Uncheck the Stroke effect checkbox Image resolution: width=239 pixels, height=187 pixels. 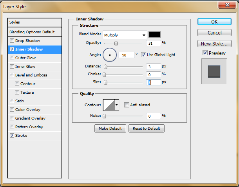12,136
